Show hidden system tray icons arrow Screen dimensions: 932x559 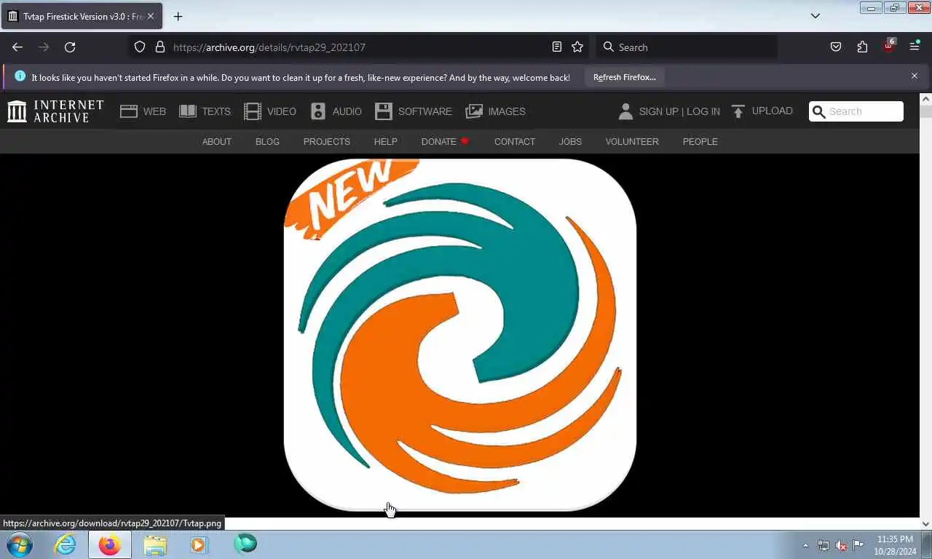point(805,545)
